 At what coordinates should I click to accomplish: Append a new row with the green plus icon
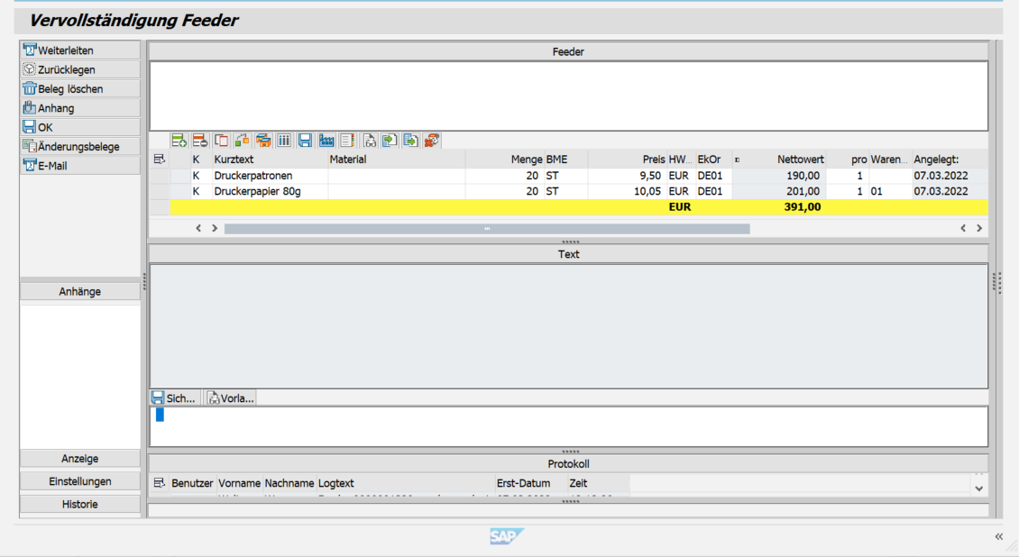pyautogui.click(x=179, y=140)
